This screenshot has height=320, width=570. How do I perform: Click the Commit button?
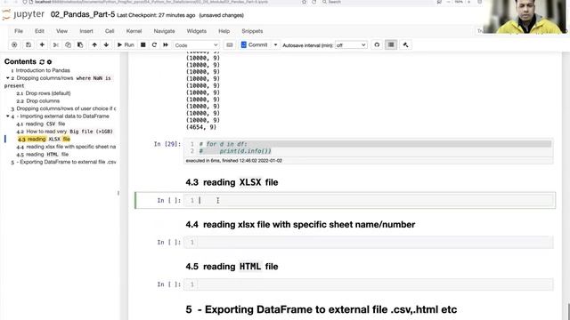(255, 44)
